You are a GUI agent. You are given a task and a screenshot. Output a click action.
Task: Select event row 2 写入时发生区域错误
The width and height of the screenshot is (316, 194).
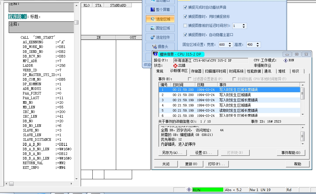229,95
